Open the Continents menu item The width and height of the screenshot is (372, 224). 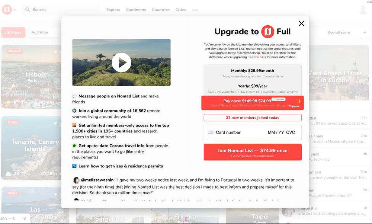coord(136,10)
